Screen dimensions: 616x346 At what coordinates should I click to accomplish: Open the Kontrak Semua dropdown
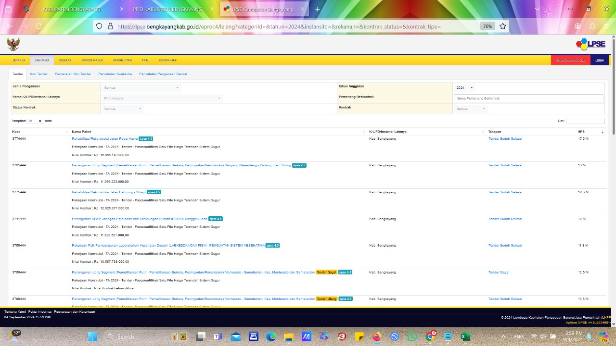pos(471,109)
